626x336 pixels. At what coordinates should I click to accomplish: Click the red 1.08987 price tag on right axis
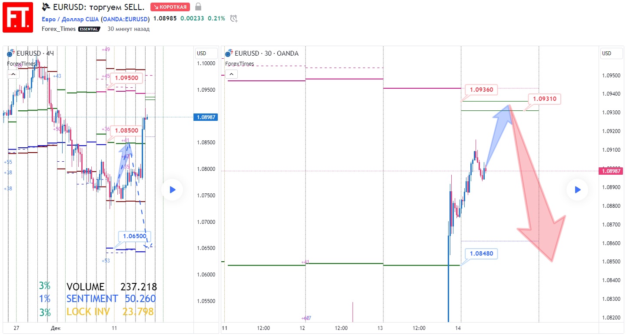[x=612, y=171]
